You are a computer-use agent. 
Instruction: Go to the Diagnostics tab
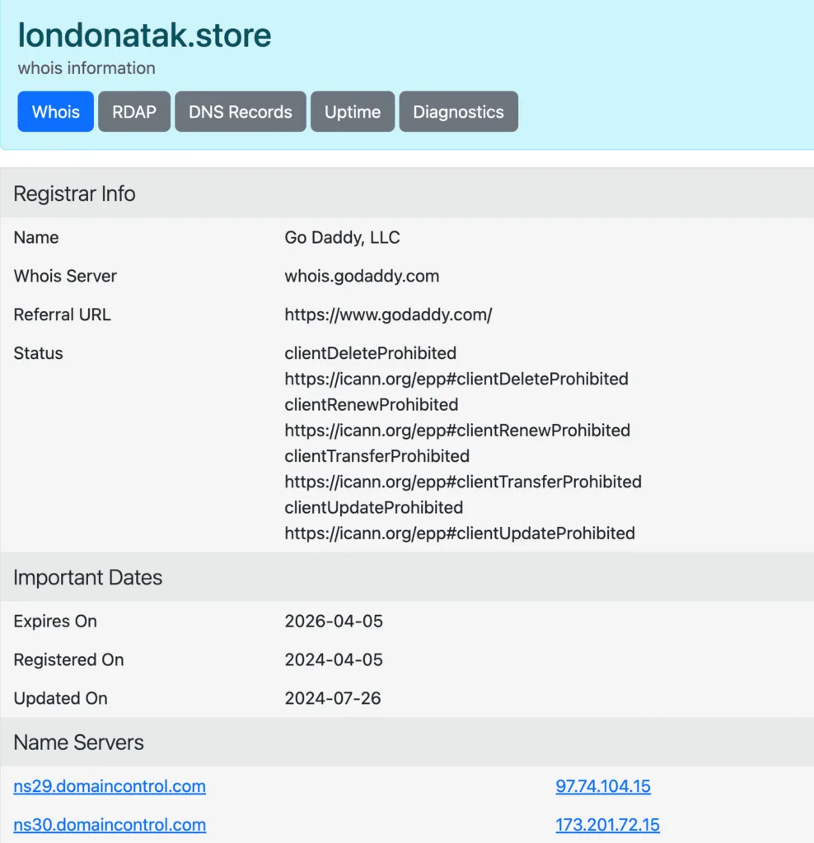point(458,111)
